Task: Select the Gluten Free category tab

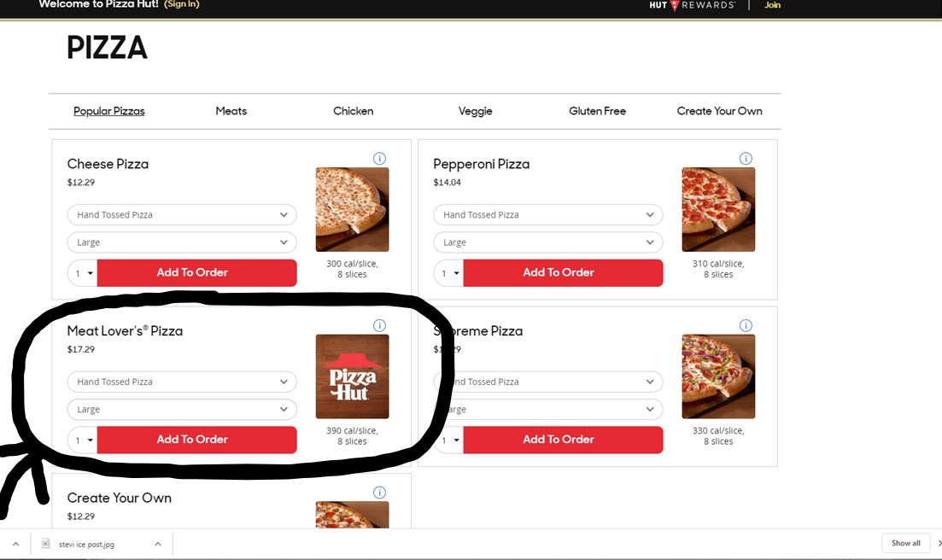Action: (597, 111)
